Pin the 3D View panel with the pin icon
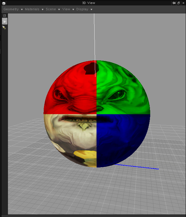Viewport: 186px width, 217px height. [174, 3]
